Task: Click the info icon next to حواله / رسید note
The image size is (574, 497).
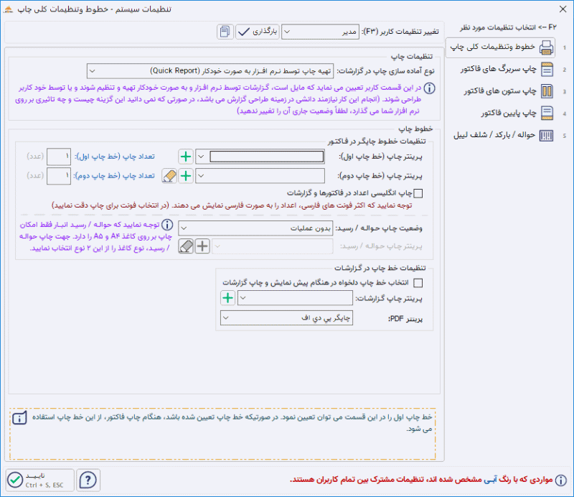Action: (167, 225)
